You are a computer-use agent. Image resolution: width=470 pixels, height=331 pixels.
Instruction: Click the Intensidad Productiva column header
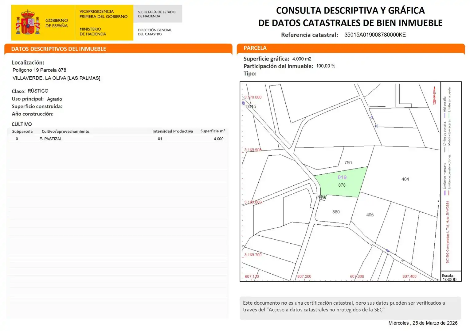tap(173, 131)
